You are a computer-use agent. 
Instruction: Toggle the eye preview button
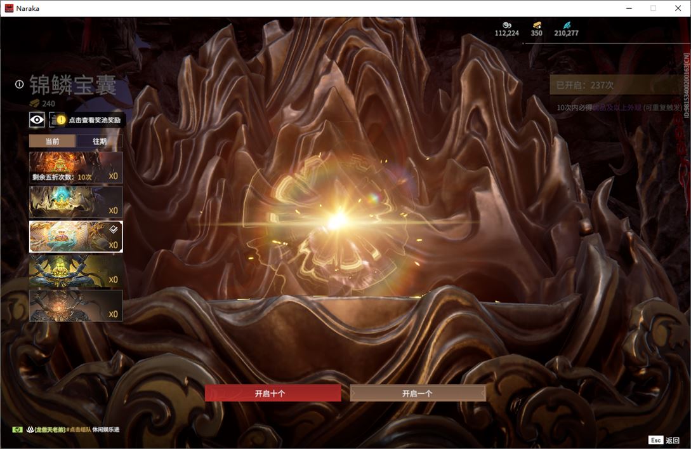[37, 119]
